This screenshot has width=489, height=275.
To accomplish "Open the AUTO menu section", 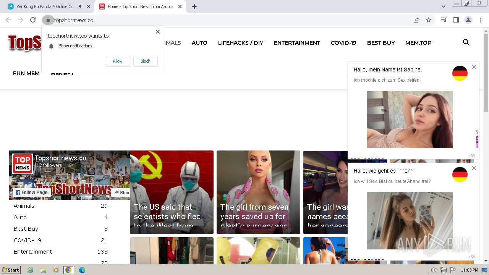I will pos(199,43).
